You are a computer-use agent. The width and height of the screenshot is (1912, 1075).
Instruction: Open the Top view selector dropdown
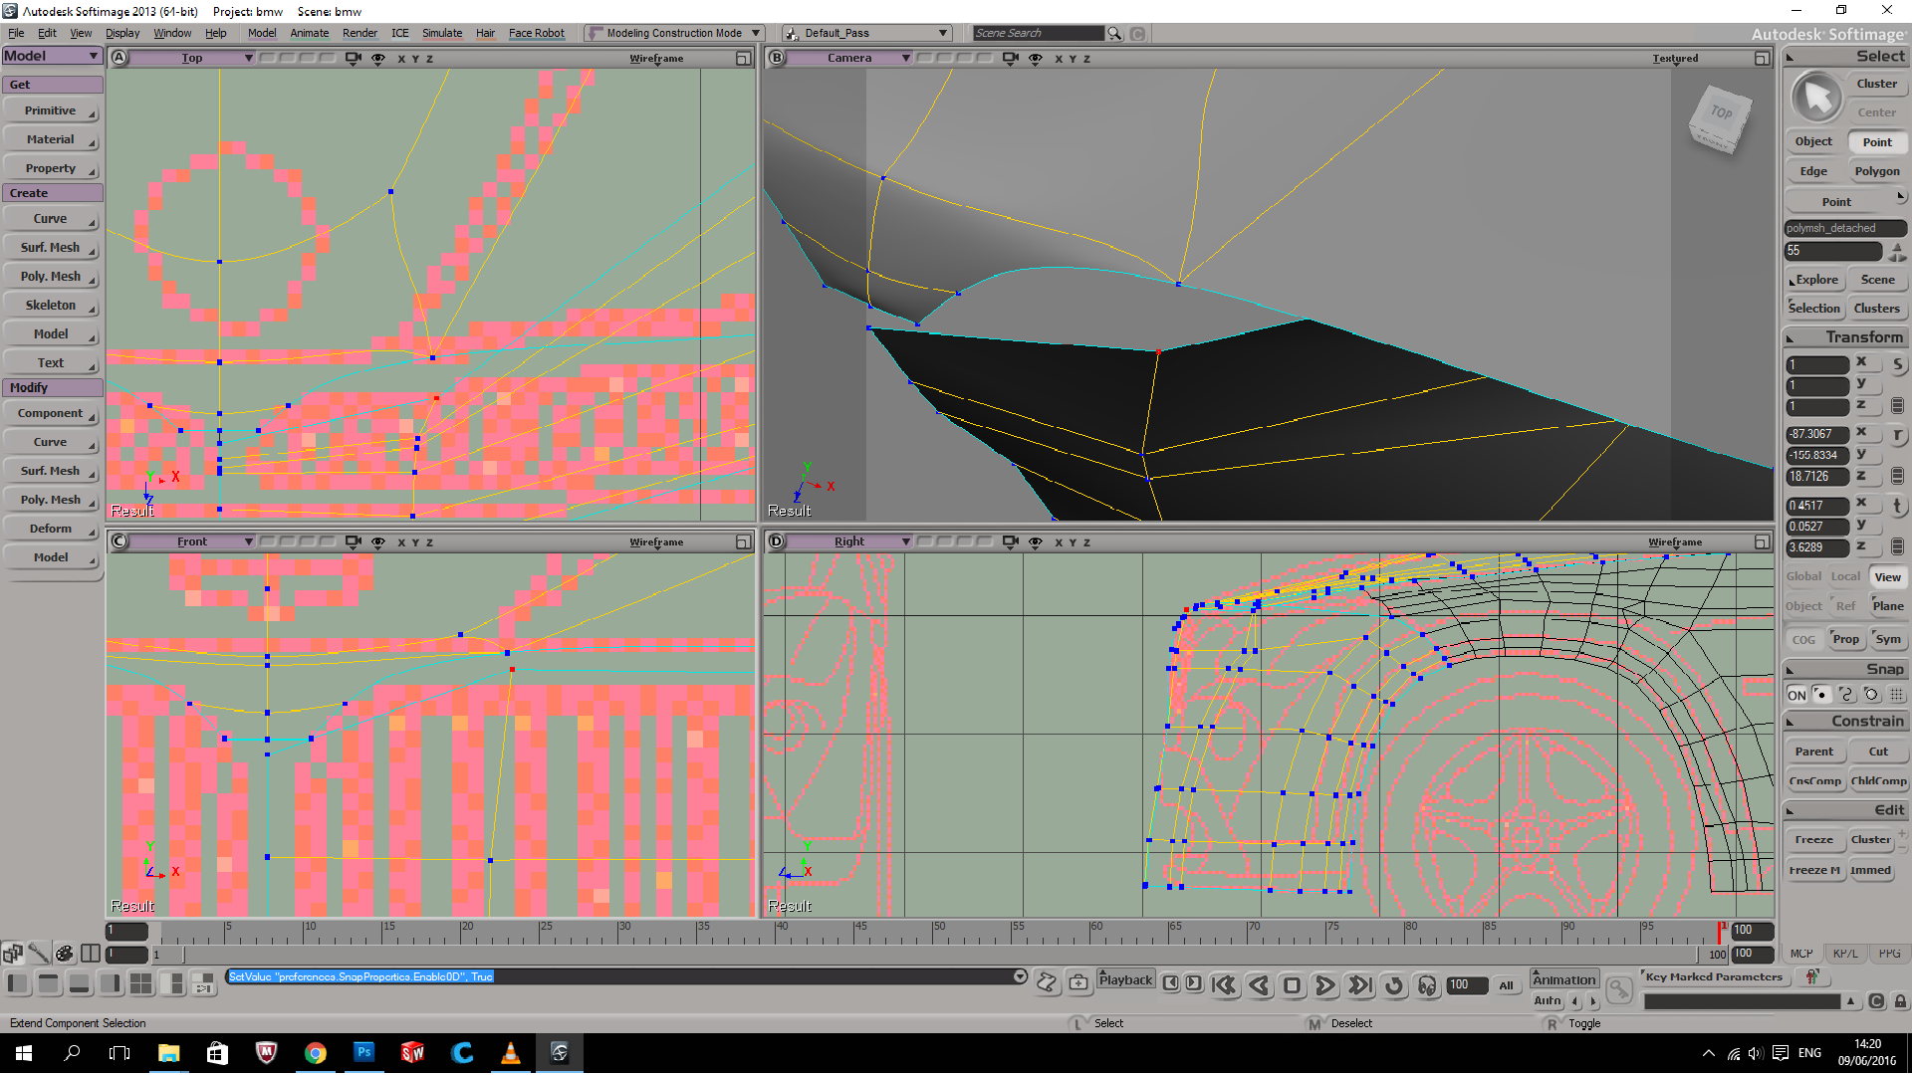(193, 58)
